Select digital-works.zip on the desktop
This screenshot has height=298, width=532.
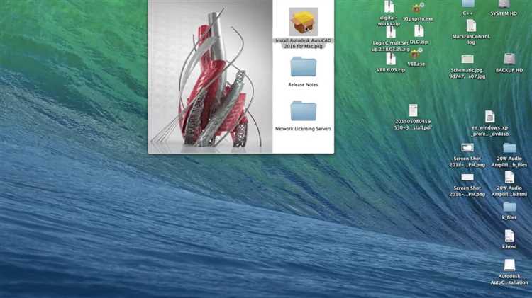pos(389,7)
